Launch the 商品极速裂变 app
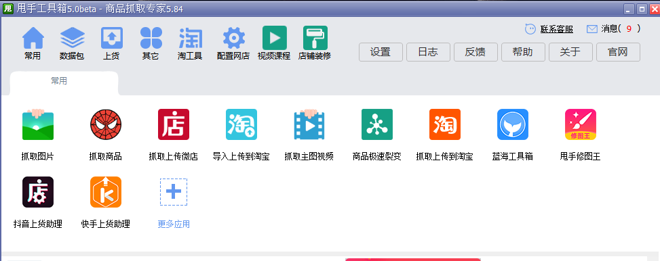 376,124
